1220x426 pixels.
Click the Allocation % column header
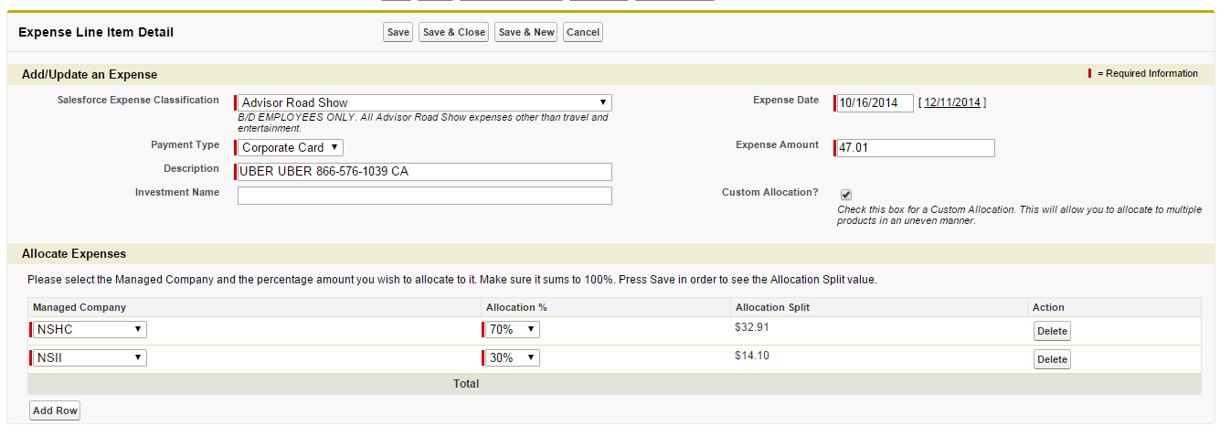pos(516,307)
